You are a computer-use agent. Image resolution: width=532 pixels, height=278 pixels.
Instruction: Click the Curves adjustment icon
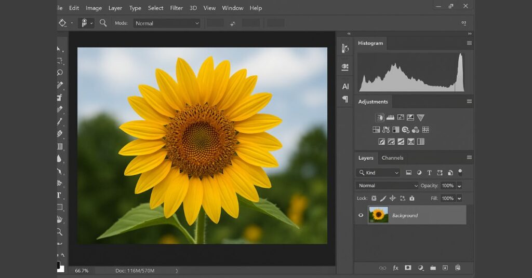tap(401, 118)
